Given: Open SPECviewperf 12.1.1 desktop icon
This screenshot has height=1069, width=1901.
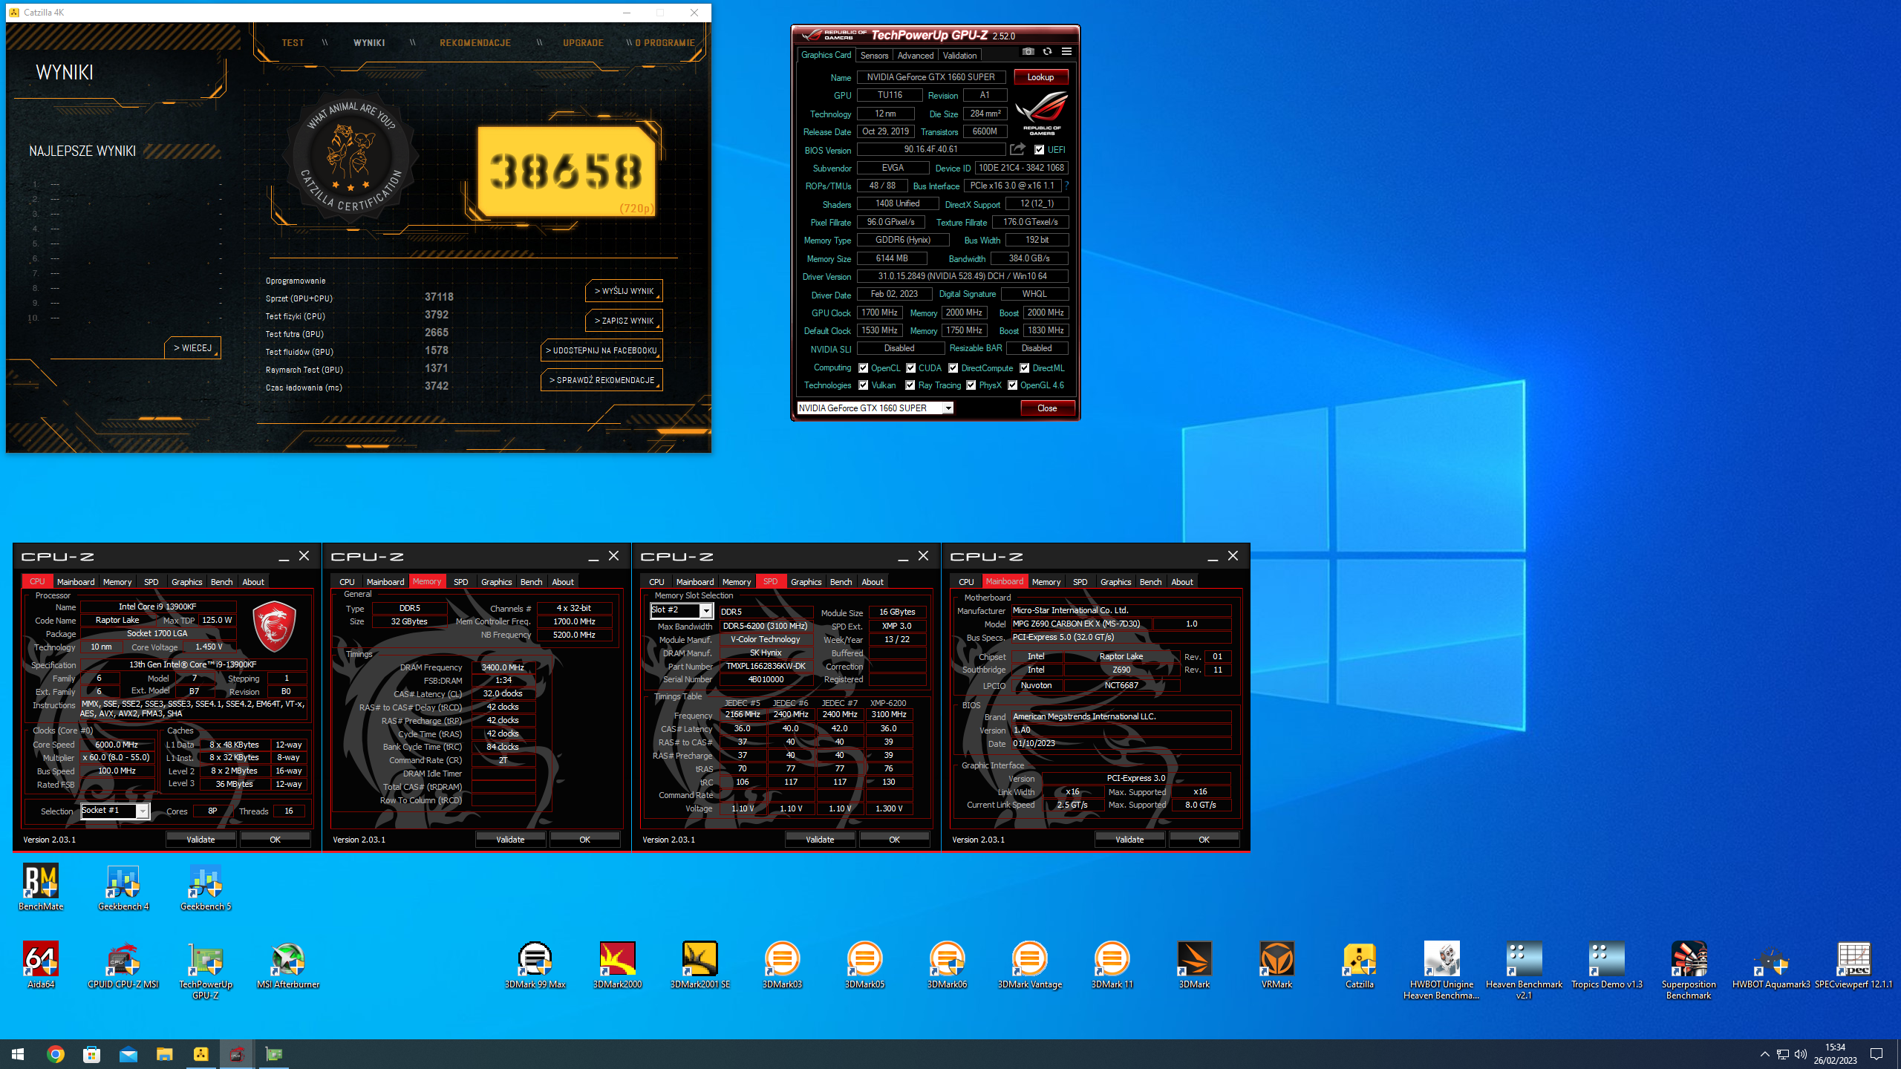Looking at the screenshot, I should [1853, 965].
